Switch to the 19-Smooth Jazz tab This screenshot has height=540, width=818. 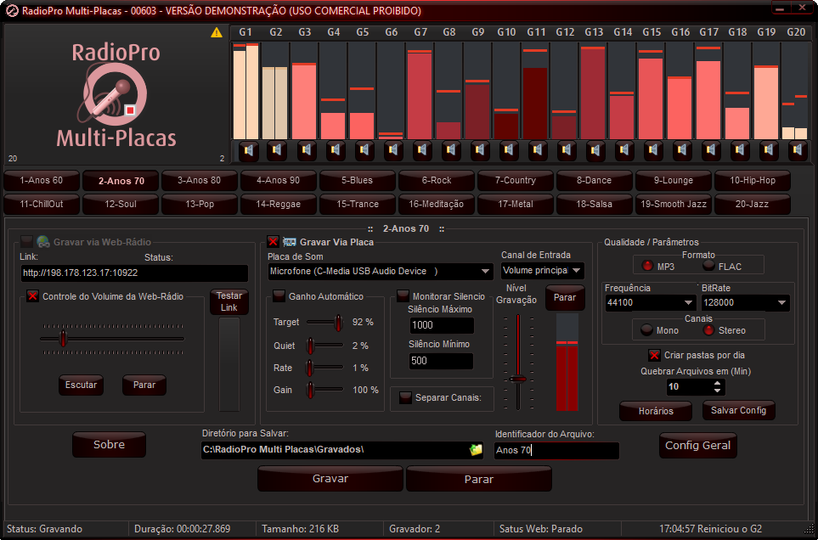[x=674, y=205]
